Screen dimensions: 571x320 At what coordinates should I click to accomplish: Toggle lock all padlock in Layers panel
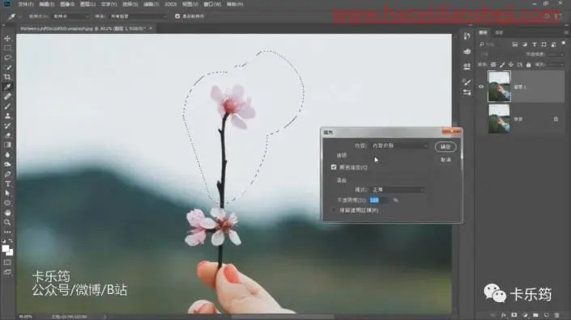tap(528, 65)
